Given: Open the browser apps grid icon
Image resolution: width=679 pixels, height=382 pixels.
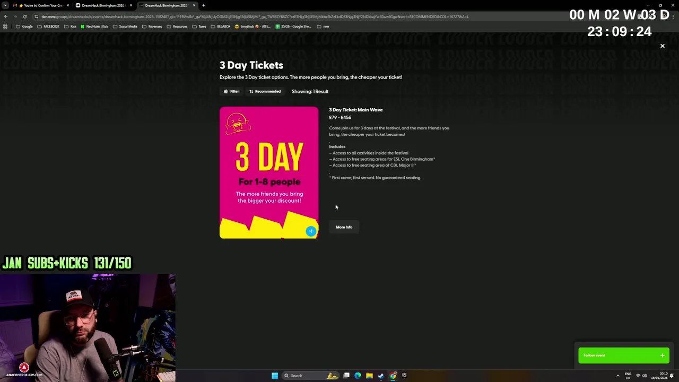Looking at the screenshot, I should coord(5,27).
